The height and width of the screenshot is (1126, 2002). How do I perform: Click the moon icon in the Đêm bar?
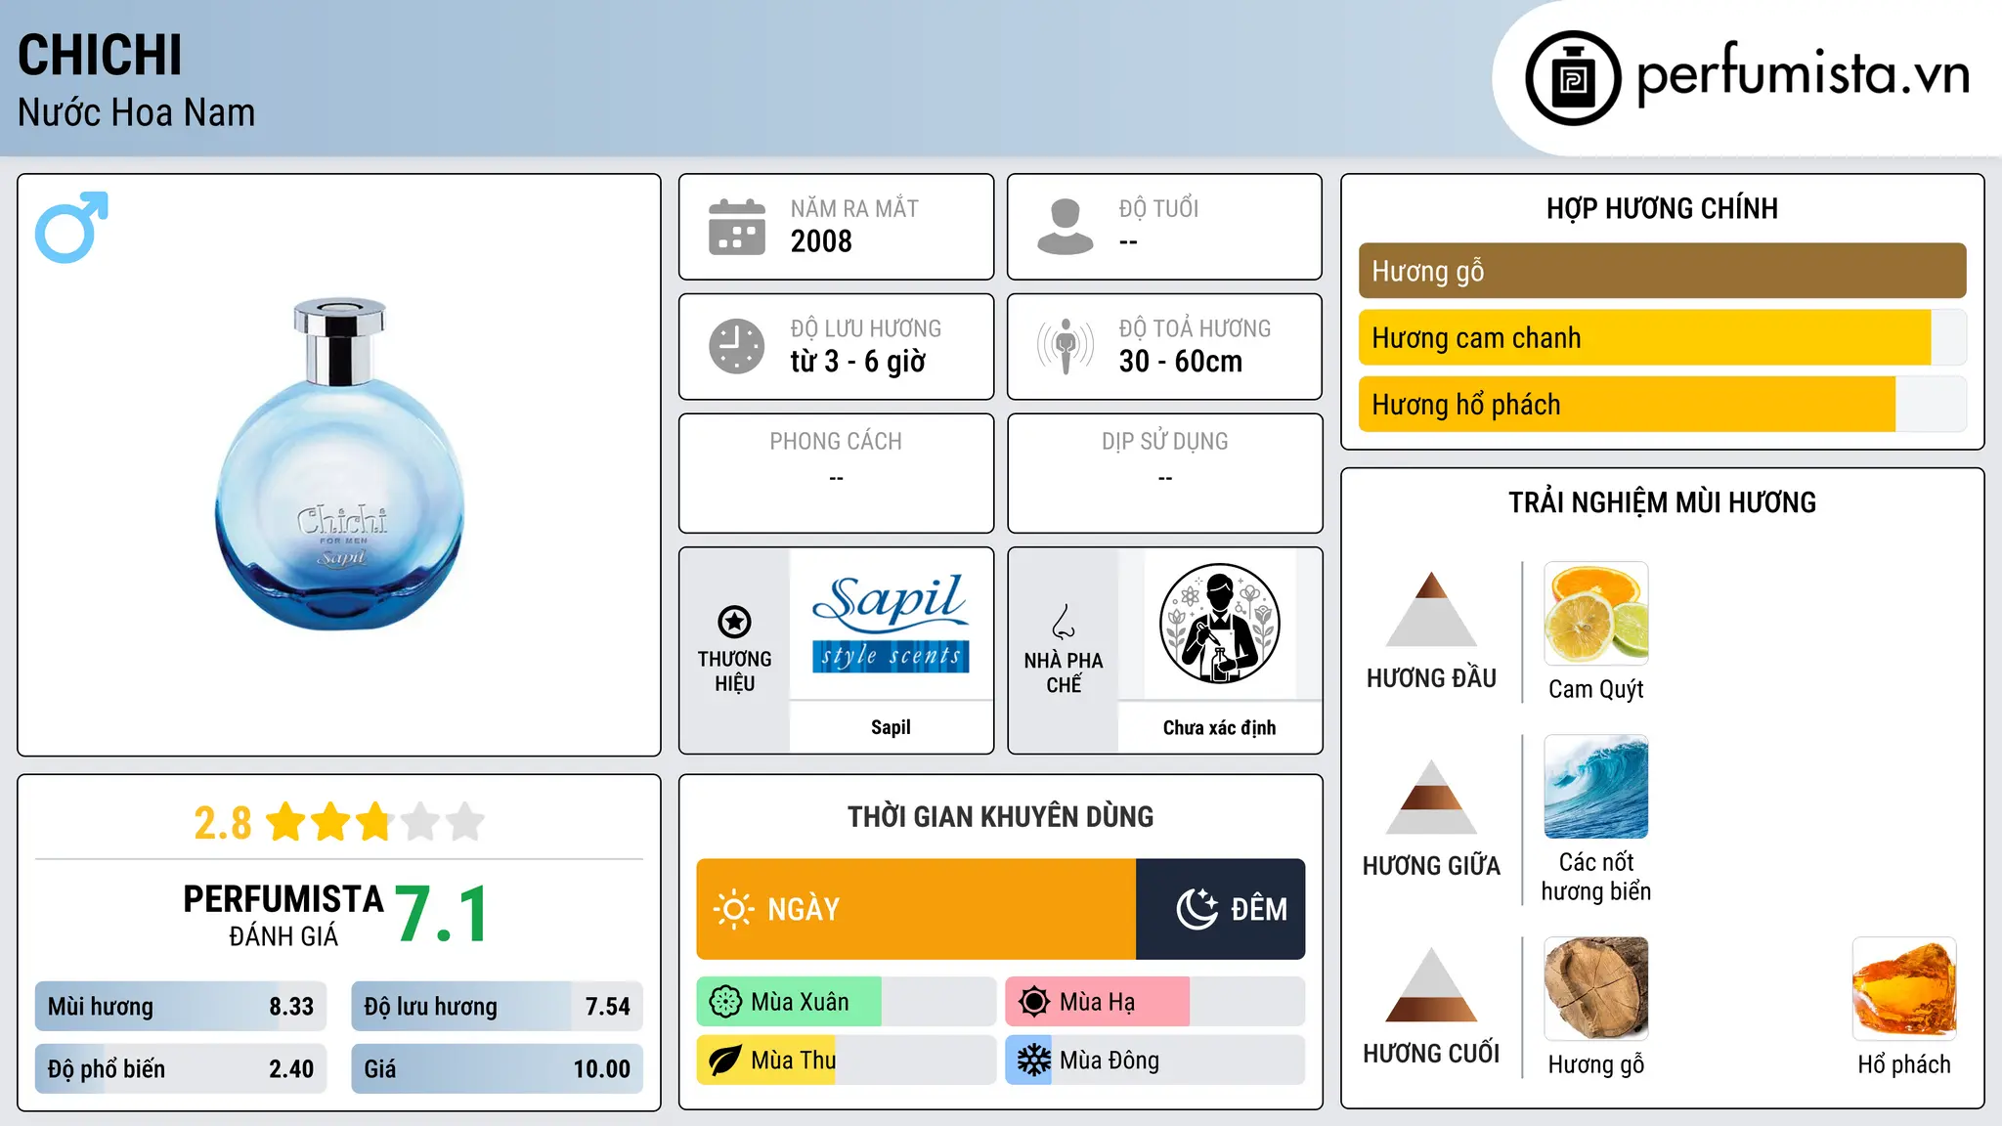click(1197, 909)
